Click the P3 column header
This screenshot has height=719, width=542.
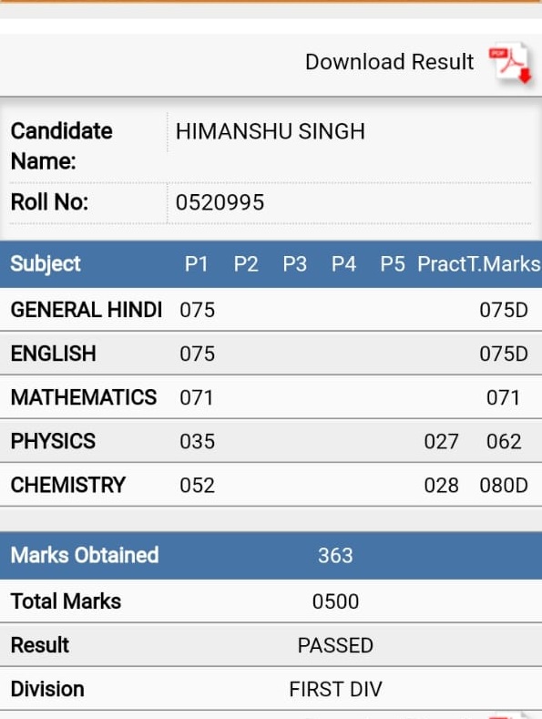click(294, 264)
